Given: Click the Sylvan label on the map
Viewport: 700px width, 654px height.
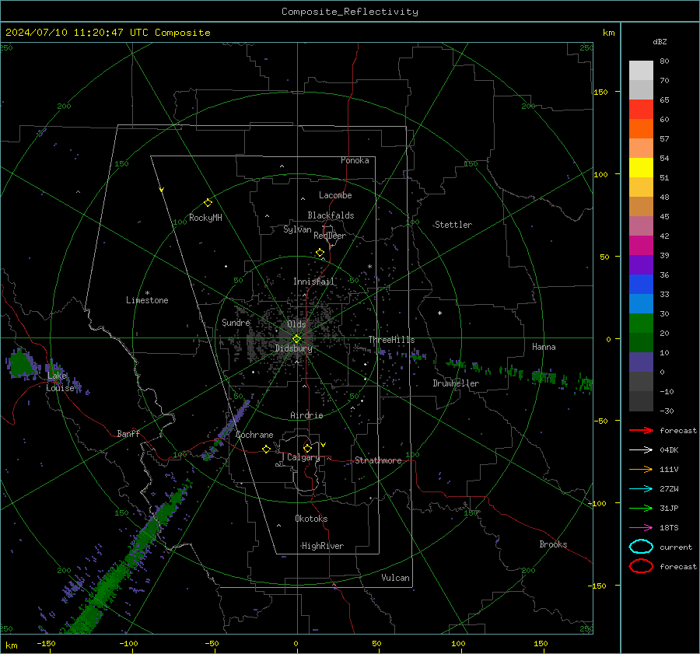Looking at the screenshot, I should [x=297, y=229].
